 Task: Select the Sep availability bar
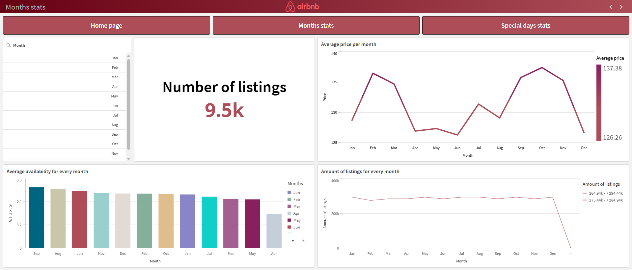pyautogui.click(x=37, y=218)
